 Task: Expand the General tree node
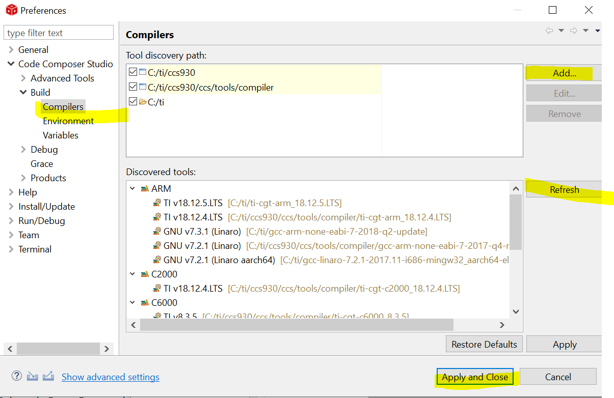pyautogui.click(x=11, y=50)
